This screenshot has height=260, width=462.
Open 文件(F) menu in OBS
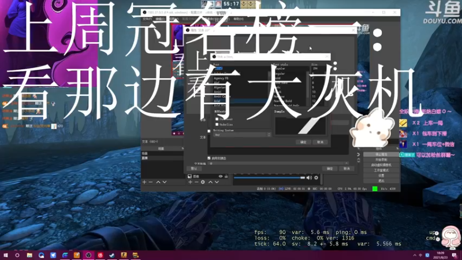click(x=147, y=19)
